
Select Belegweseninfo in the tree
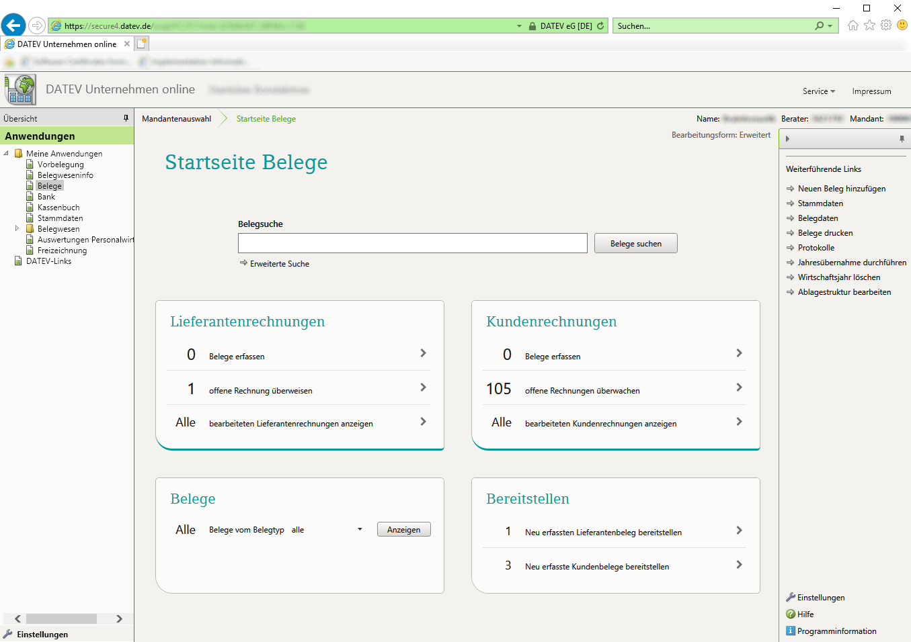65,175
